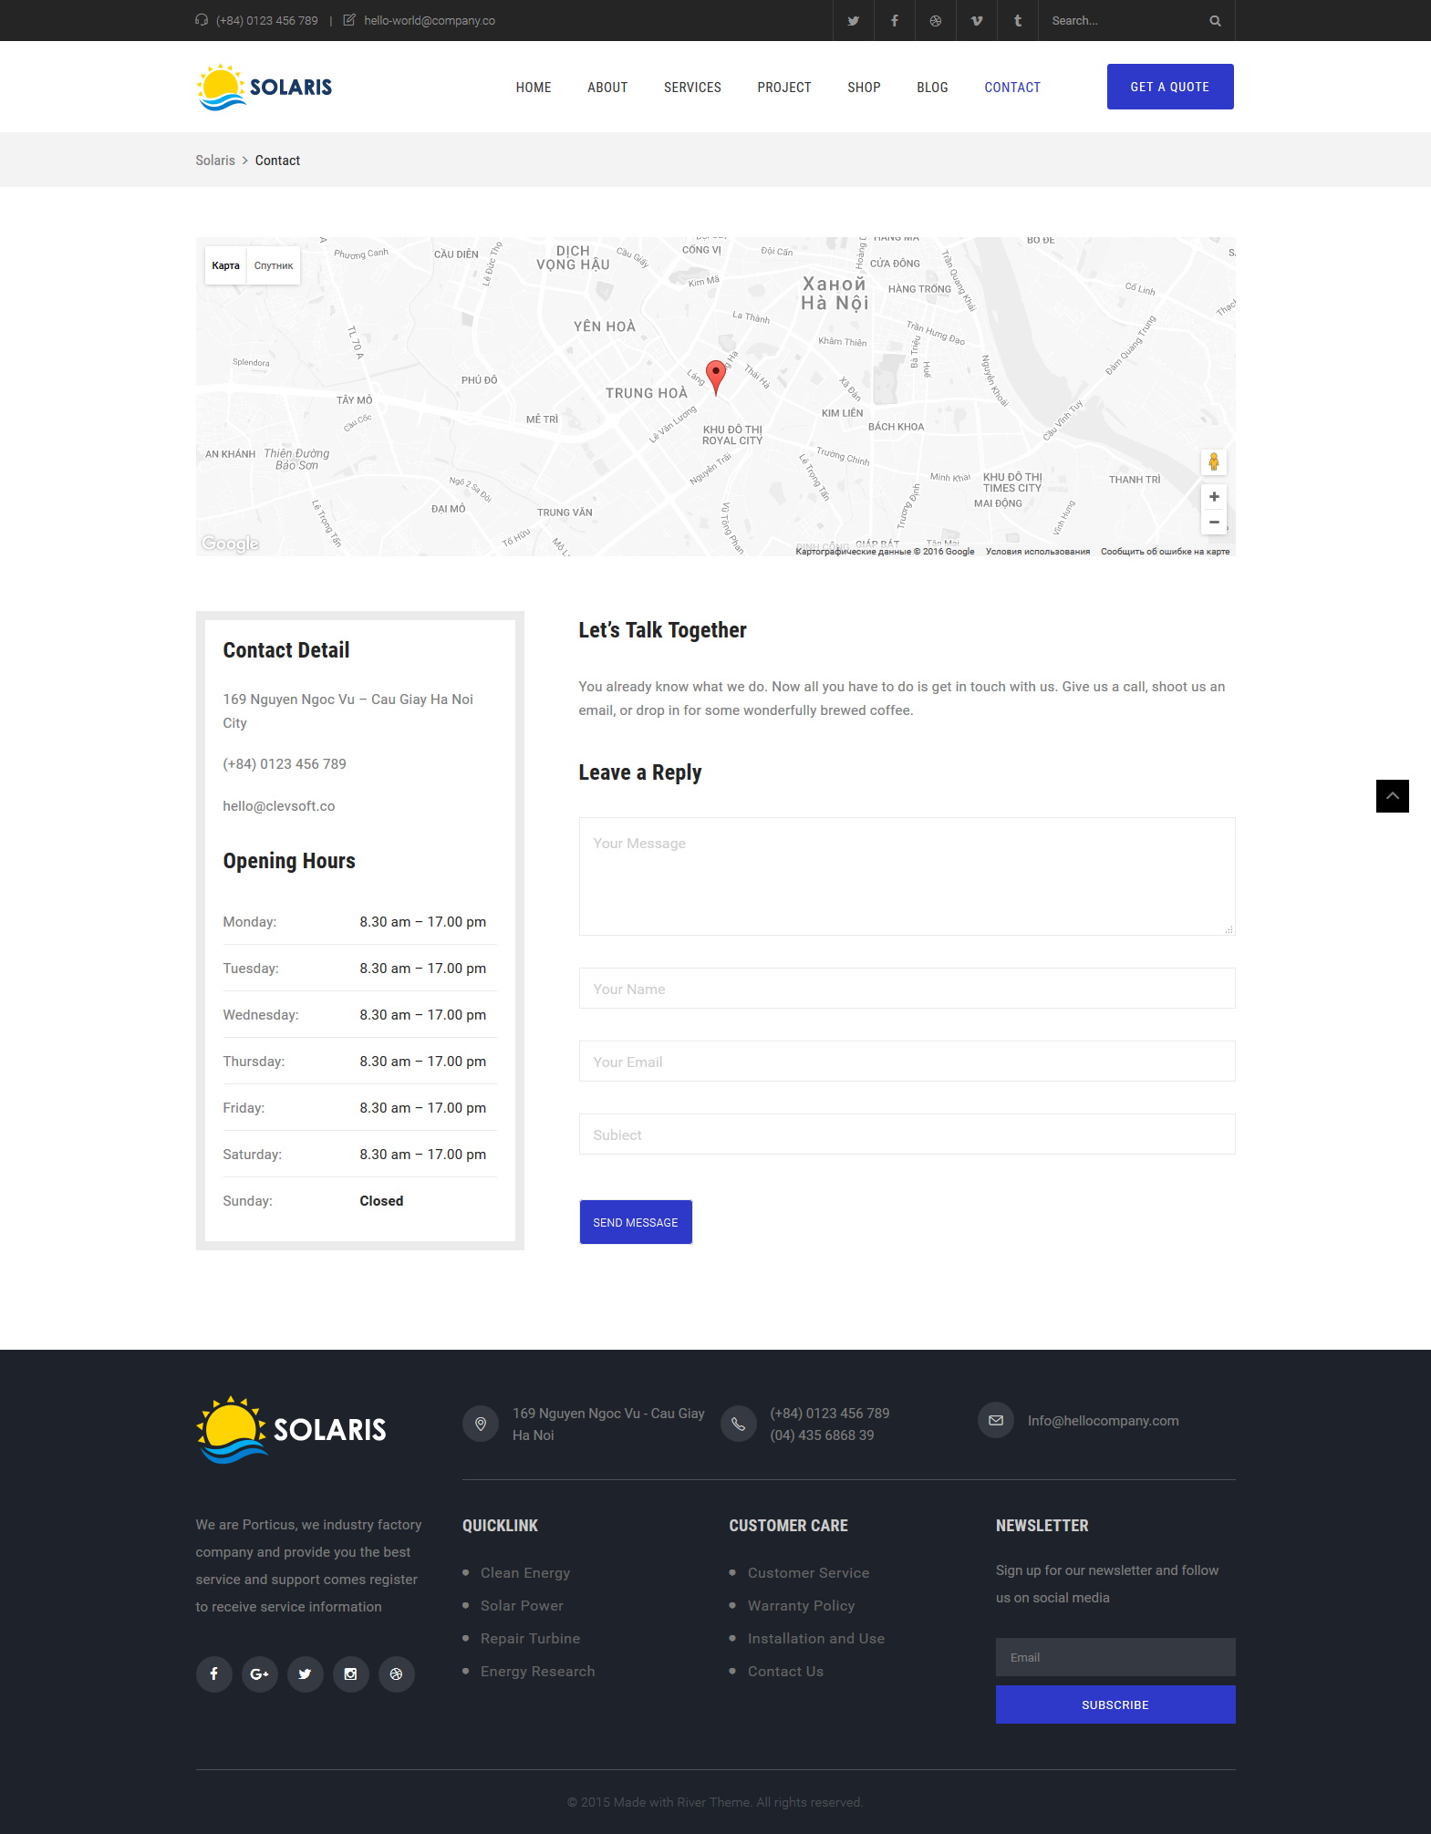Go to the HOME menu item

(534, 88)
